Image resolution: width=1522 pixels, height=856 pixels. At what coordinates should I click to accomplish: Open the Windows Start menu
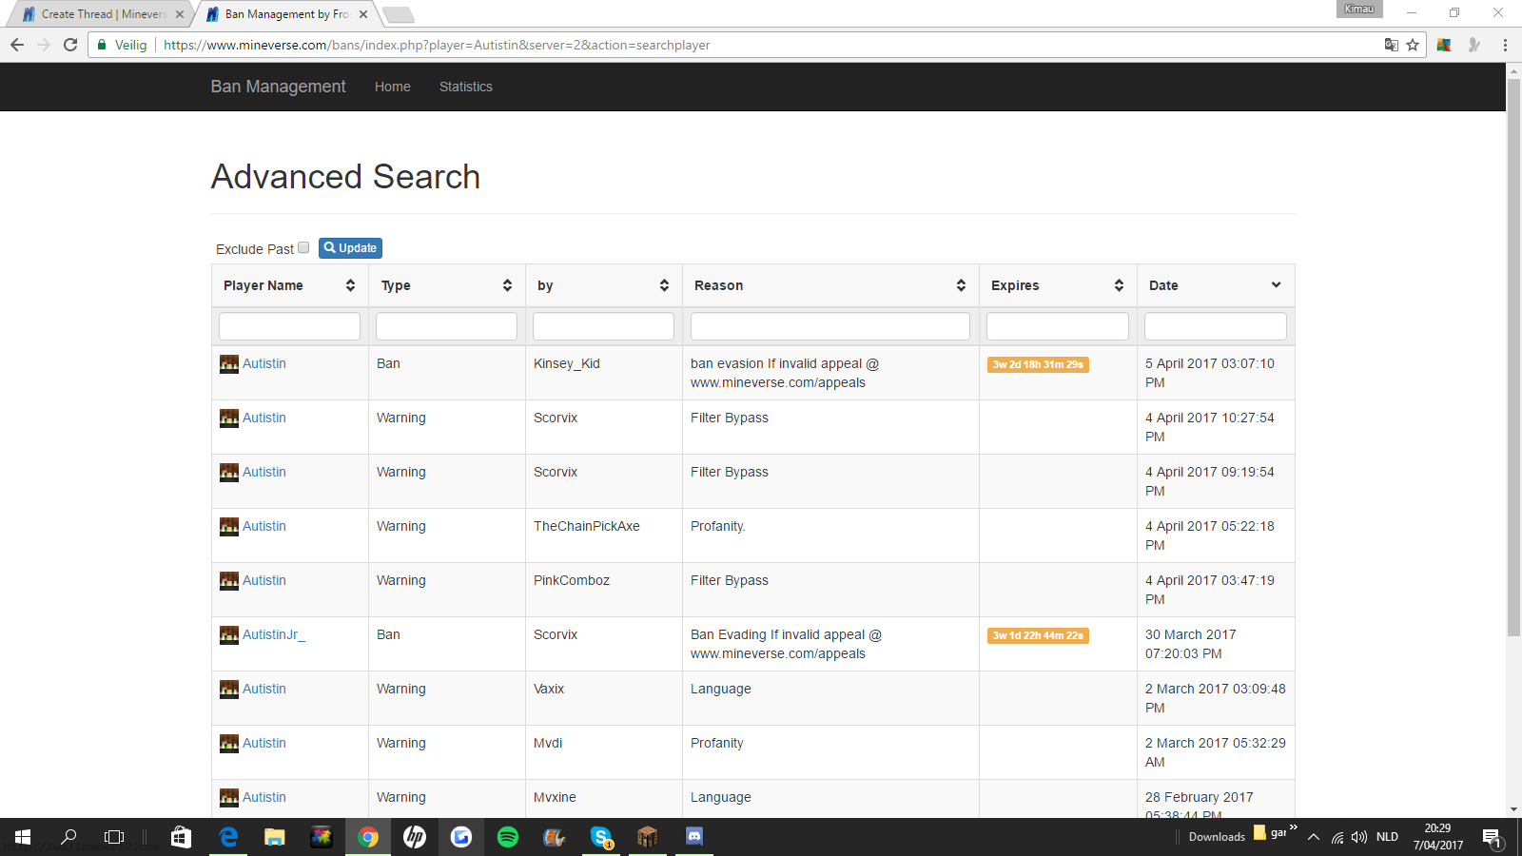(x=23, y=837)
